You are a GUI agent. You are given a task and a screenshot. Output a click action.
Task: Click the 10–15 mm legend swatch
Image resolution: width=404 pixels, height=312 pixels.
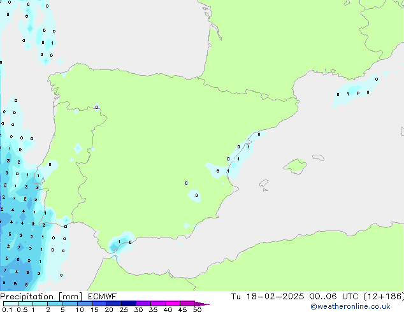click(84, 304)
